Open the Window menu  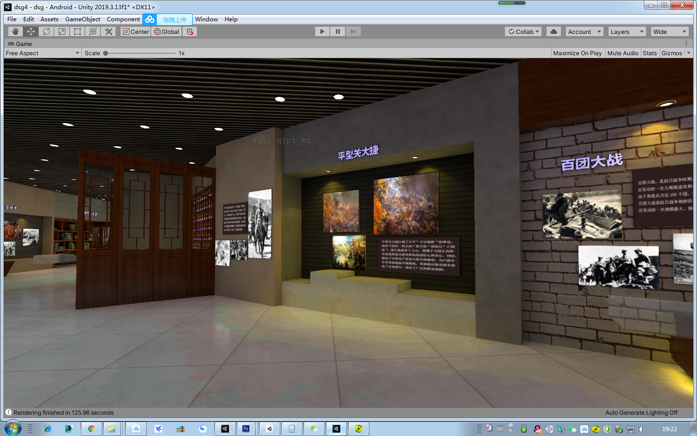pos(206,19)
